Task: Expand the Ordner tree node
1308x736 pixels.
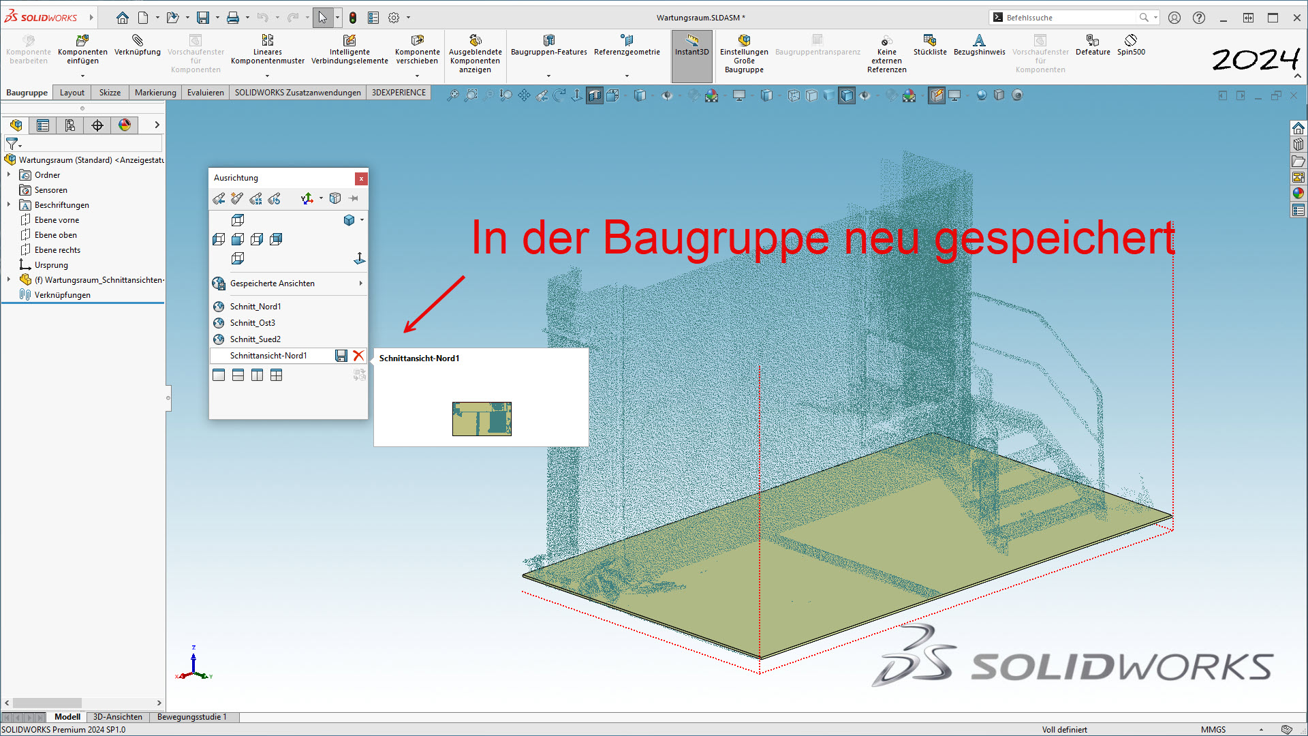Action: (9, 175)
